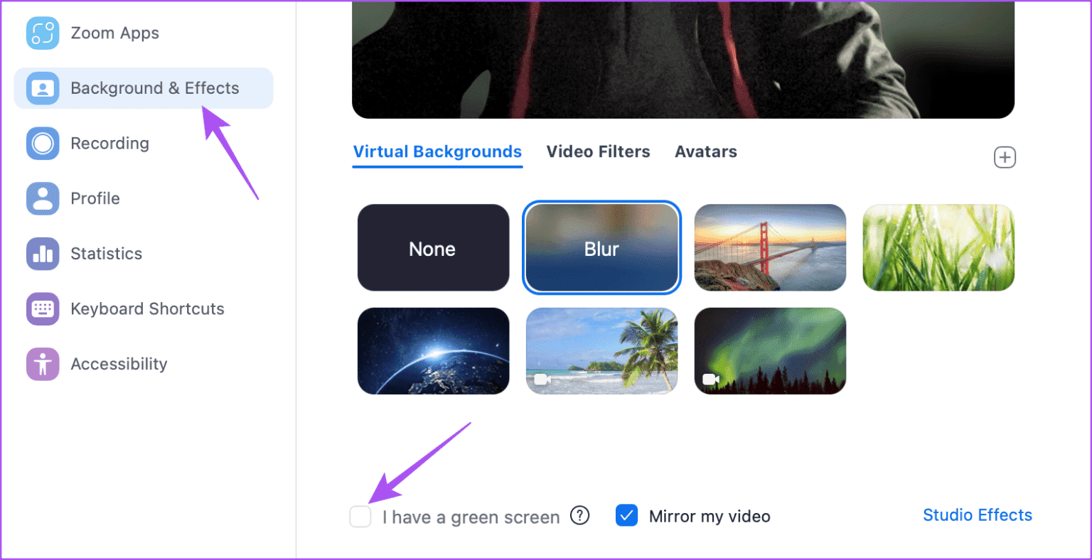Open the green screen help question mark
Image resolution: width=1092 pixels, height=560 pixels.
coord(580,515)
